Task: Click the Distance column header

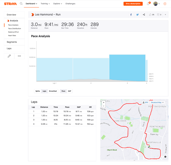Action: [x=44, y=107]
